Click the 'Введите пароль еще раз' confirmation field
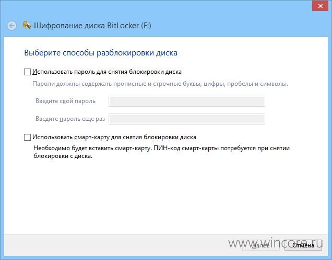 (187, 119)
